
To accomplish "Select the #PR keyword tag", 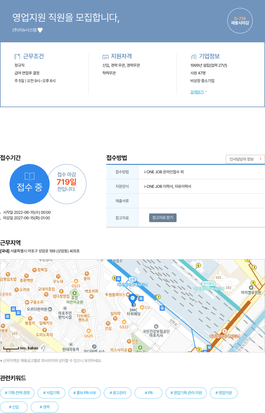I will tap(149, 393).
